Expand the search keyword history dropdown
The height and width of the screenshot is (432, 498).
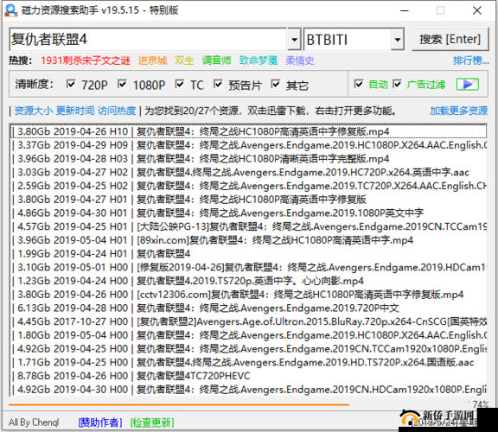(x=294, y=40)
